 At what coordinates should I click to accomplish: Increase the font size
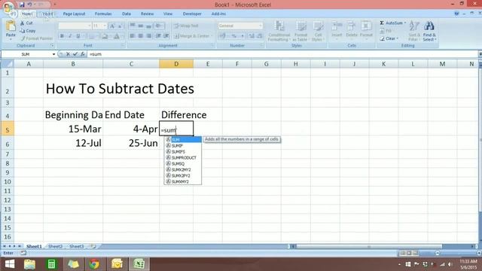click(112, 26)
